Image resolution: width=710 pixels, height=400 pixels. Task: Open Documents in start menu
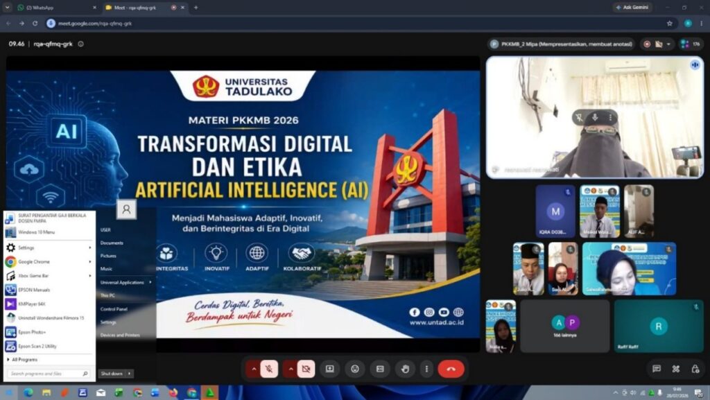(x=112, y=243)
